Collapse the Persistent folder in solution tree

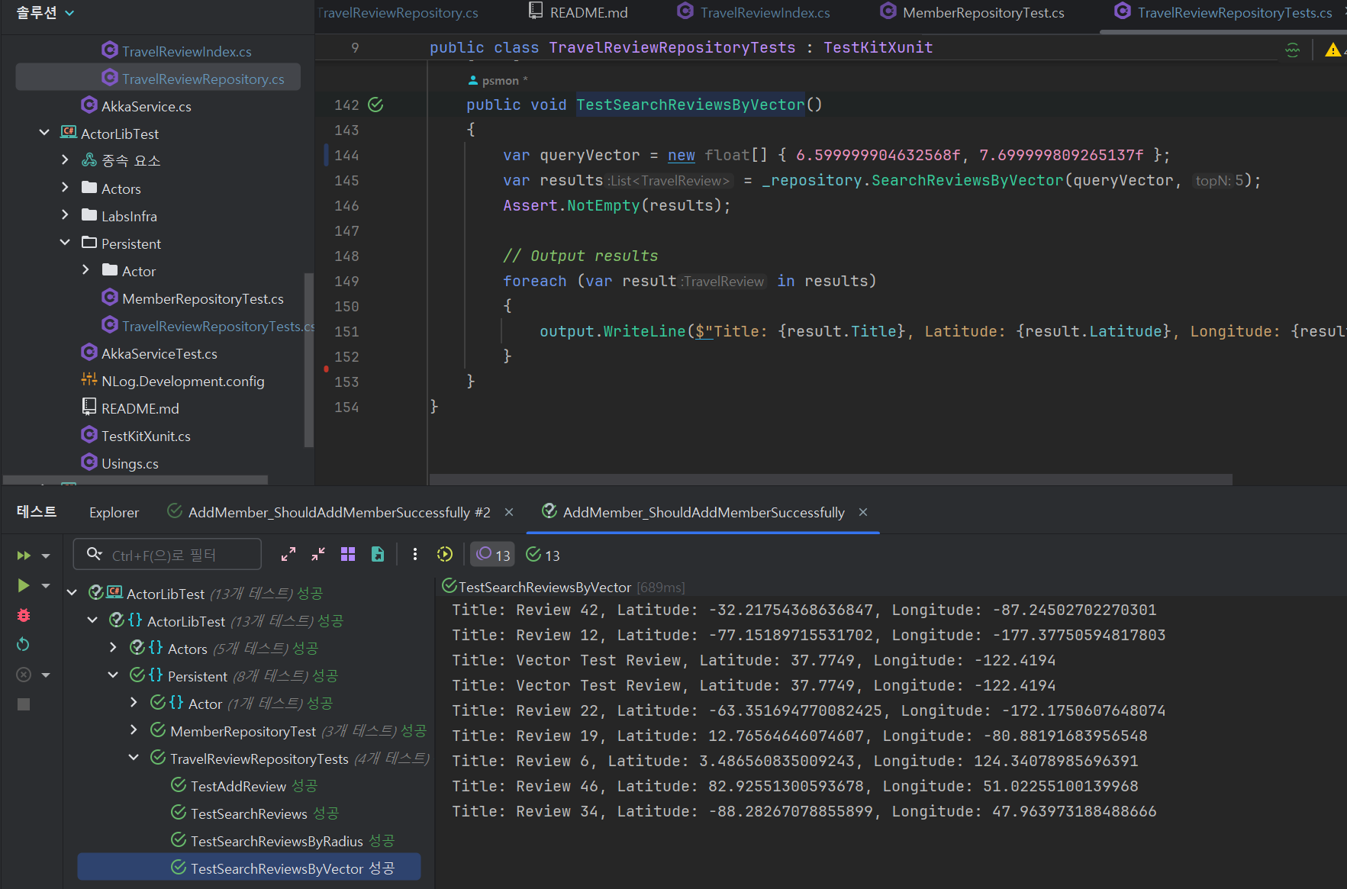click(65, 243)
